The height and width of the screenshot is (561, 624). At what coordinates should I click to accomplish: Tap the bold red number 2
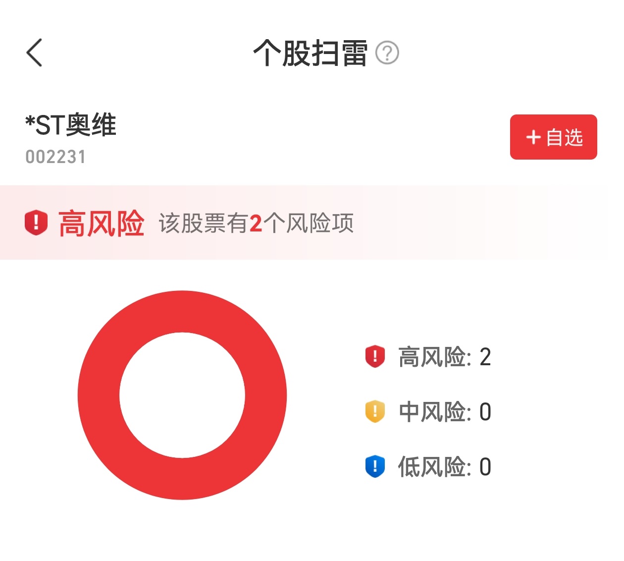(256, 224)
